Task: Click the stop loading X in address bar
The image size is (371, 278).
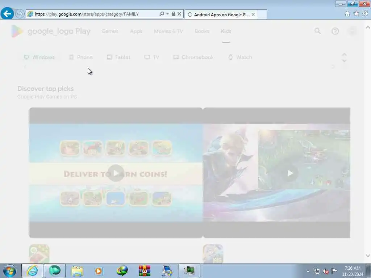Action: click(x=179, y=14)
